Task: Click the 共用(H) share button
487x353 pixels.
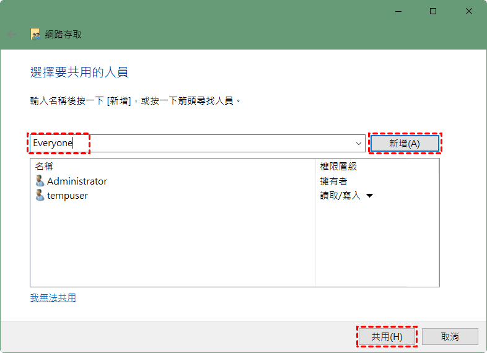Action: click(387, 336)
